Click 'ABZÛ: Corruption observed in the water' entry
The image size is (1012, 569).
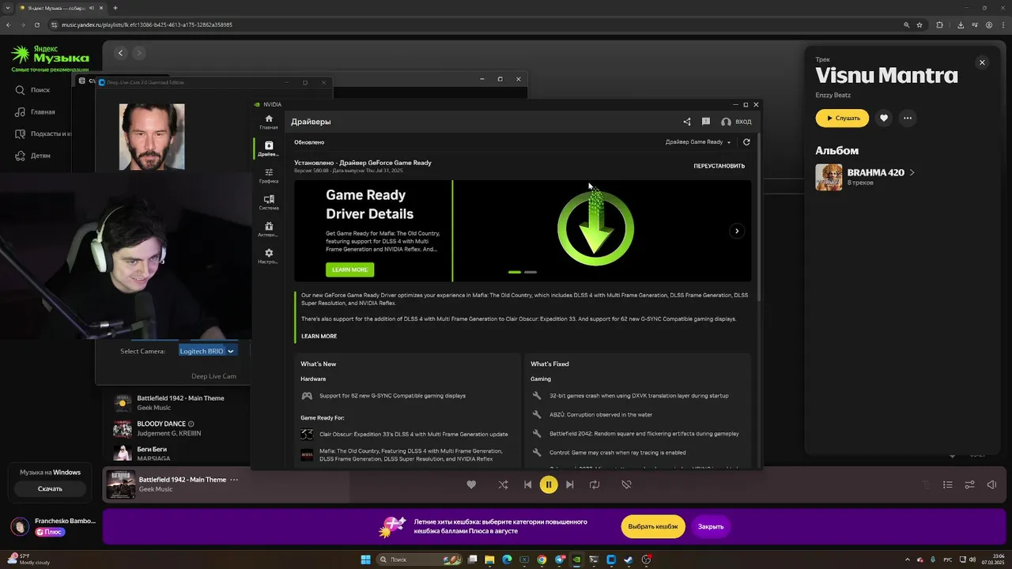pyautogui.click(x=601, y=415)
